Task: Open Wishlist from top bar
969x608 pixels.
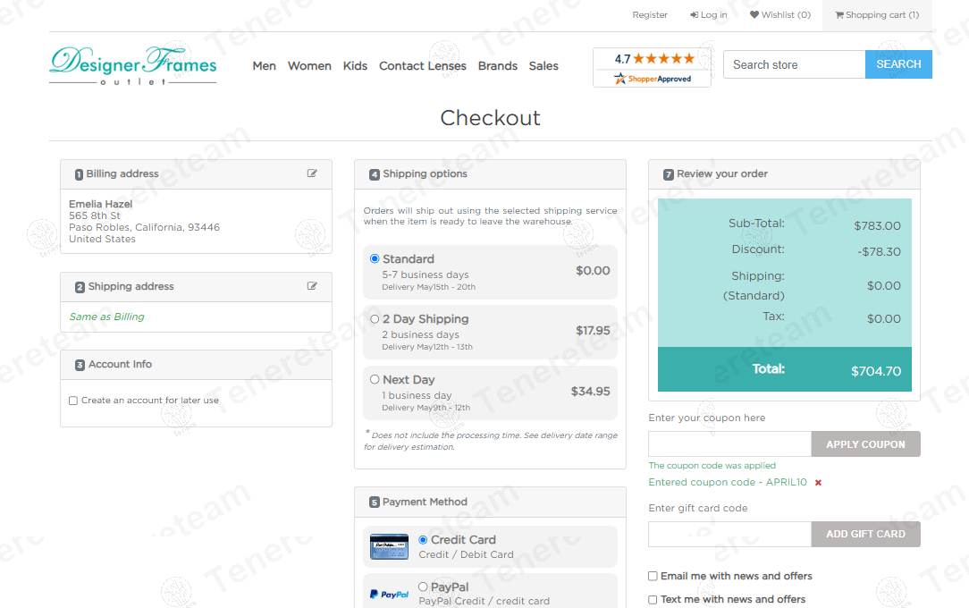Action: point(779,15)
